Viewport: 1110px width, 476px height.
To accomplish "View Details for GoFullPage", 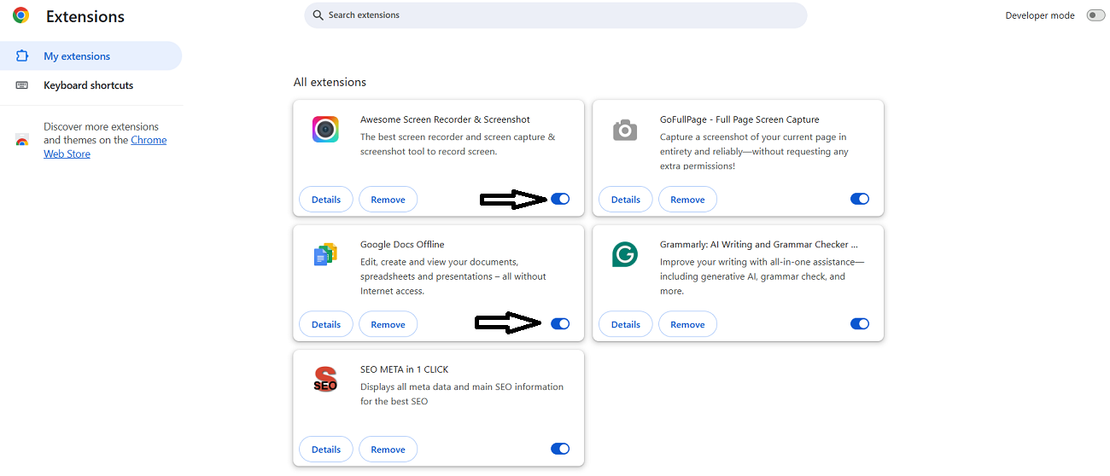I will [626, 200].
